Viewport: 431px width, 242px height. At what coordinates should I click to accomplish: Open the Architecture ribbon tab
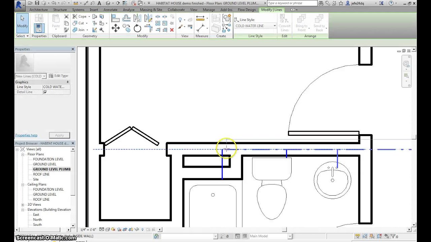click(38, 10)
